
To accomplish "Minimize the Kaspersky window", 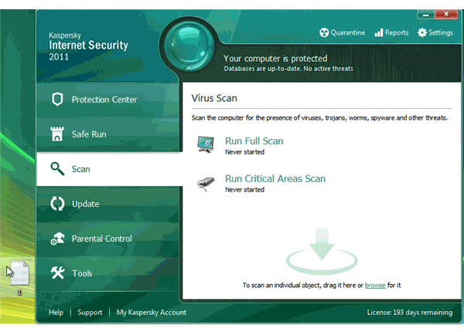I will pos(425,15).
